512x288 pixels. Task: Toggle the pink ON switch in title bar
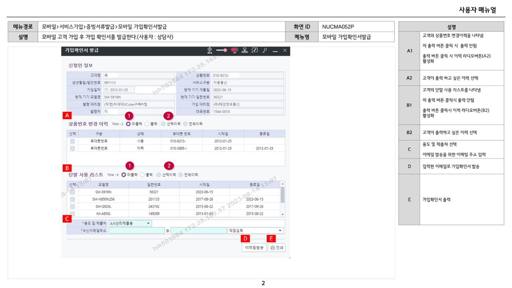point(234,50)
